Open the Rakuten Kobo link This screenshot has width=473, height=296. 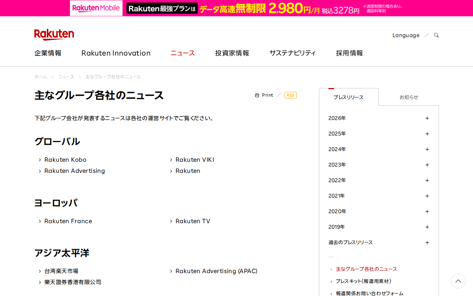coord(65,159)
